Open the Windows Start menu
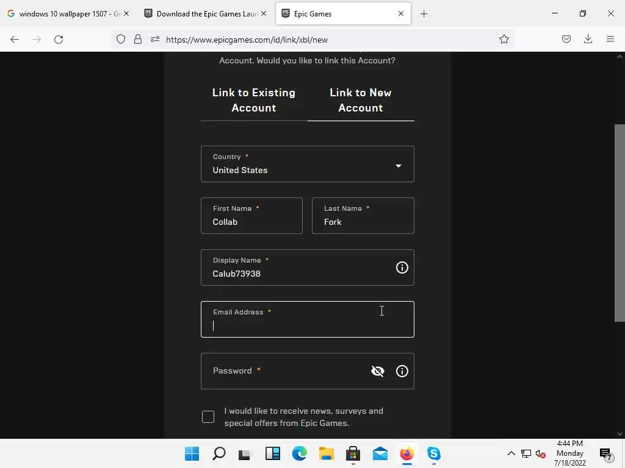Viewport: 625px width, 468px height. (192, 453)
